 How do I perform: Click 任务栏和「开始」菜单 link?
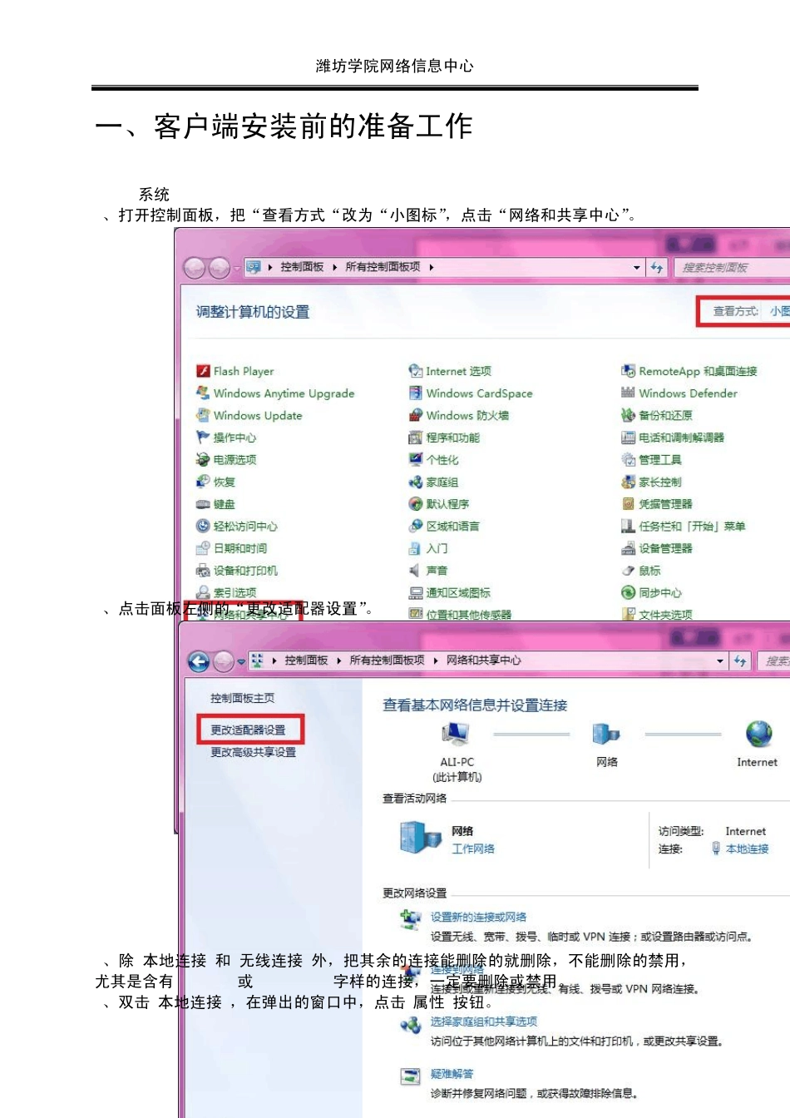click(692, 527)
